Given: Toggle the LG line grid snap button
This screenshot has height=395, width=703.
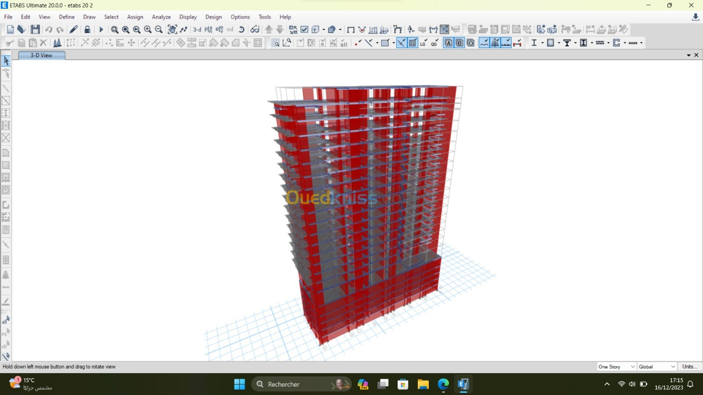Looking at the screenshot, I should (x=424, y=43).
